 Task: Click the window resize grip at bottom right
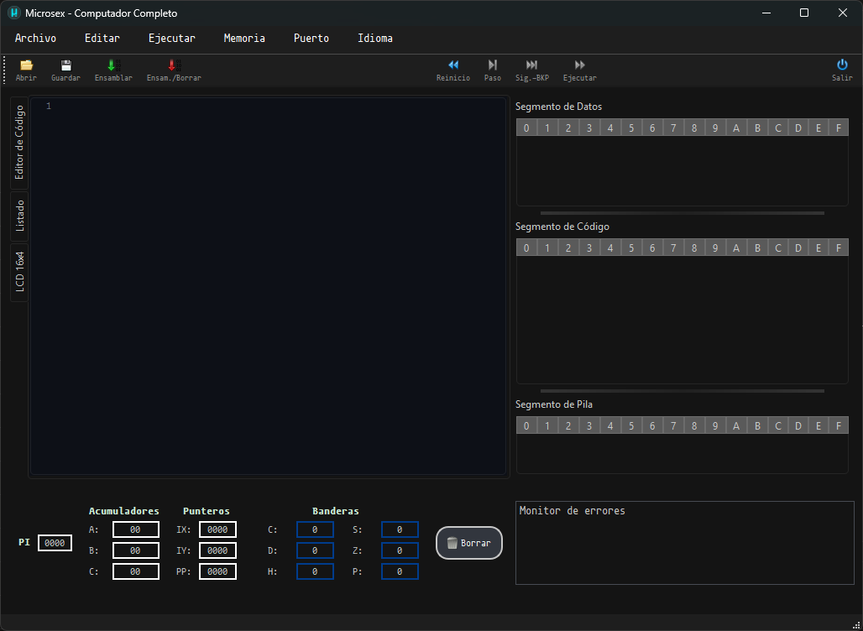[855, 623]
